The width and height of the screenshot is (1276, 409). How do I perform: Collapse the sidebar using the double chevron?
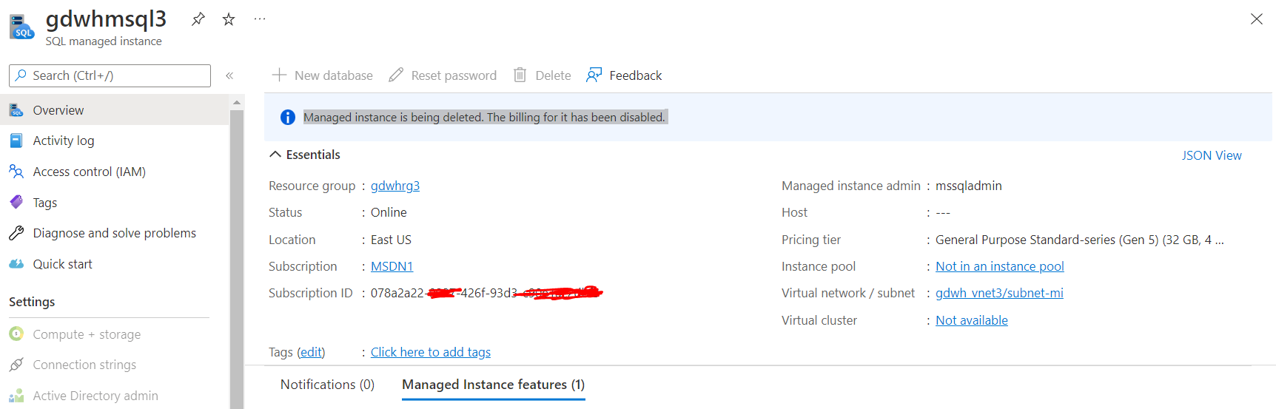229,75
